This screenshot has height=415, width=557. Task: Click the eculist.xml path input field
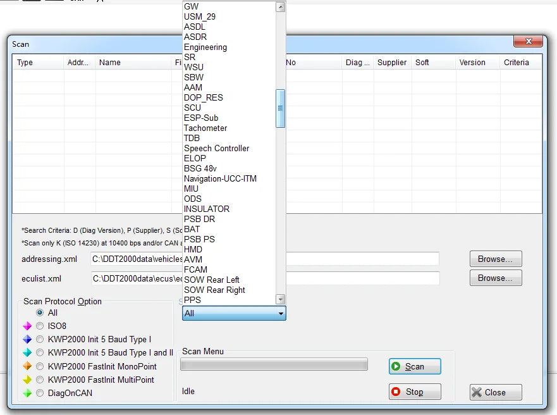(265, 278)
